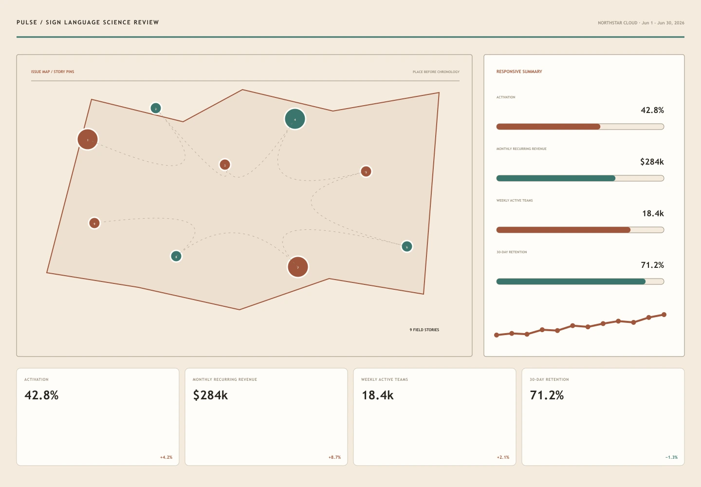This screenshot has width=701, height=487.
Task: Click the +8.7% change in the revenue card
Action: coord(334,457)
